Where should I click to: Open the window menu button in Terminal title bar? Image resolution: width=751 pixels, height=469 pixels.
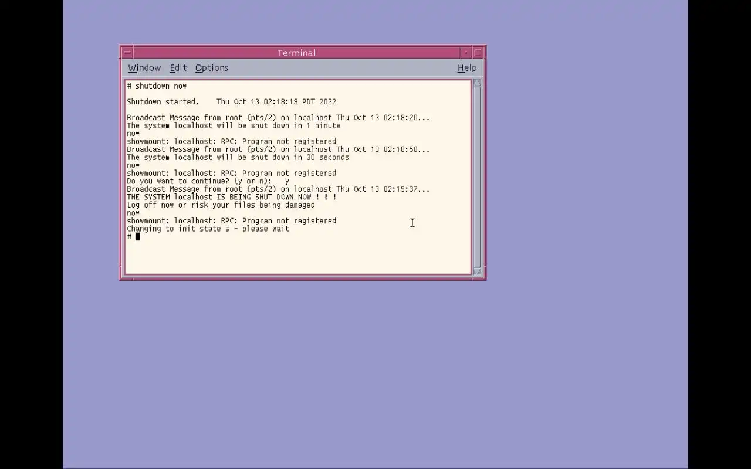[x=127, y=53]
